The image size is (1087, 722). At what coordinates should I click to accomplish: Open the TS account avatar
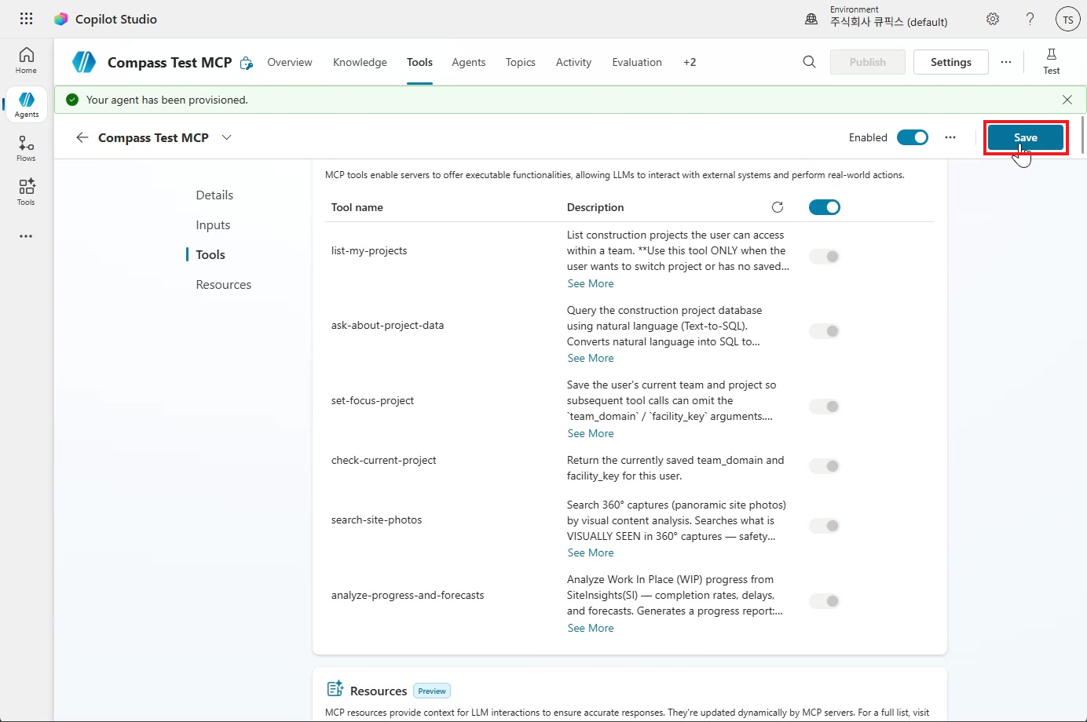pos(1067,19)
